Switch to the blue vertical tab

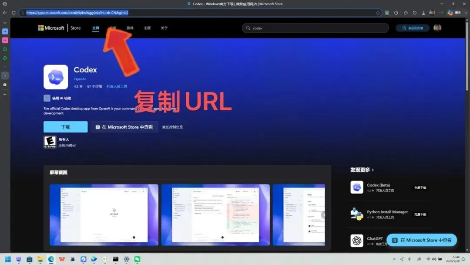click(5, 31)
